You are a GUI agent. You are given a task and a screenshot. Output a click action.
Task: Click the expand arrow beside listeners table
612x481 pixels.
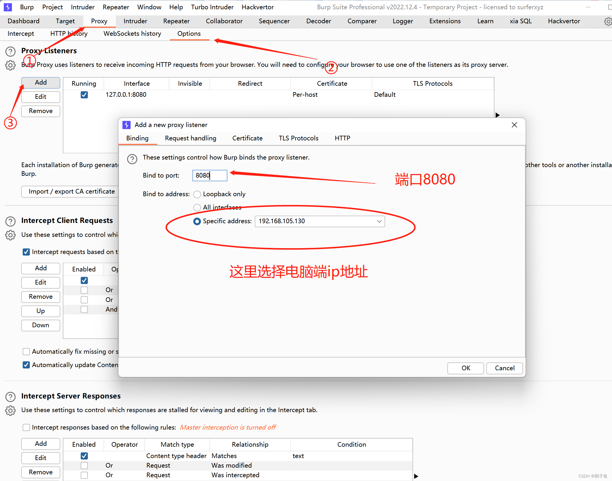coord(497,115)
